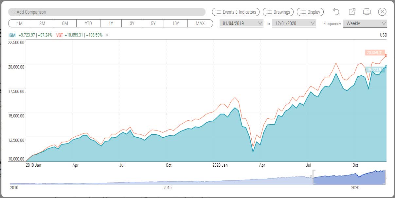Toggle the IGM legend entry
395x198 pixels.
pyautogui.click(x=11, y=35)
